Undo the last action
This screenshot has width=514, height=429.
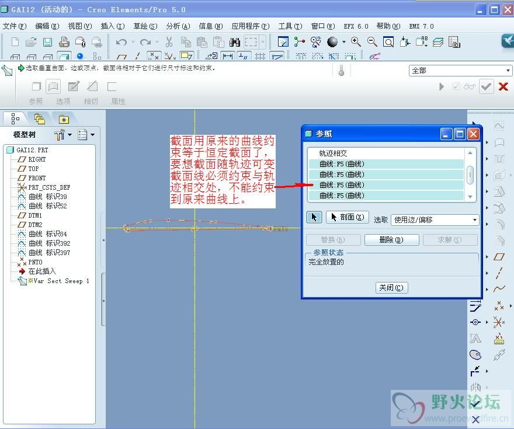pos(121,42)
